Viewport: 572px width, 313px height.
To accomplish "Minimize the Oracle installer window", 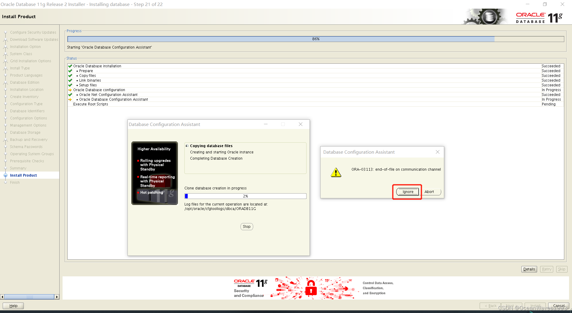I will pos(527,4).
